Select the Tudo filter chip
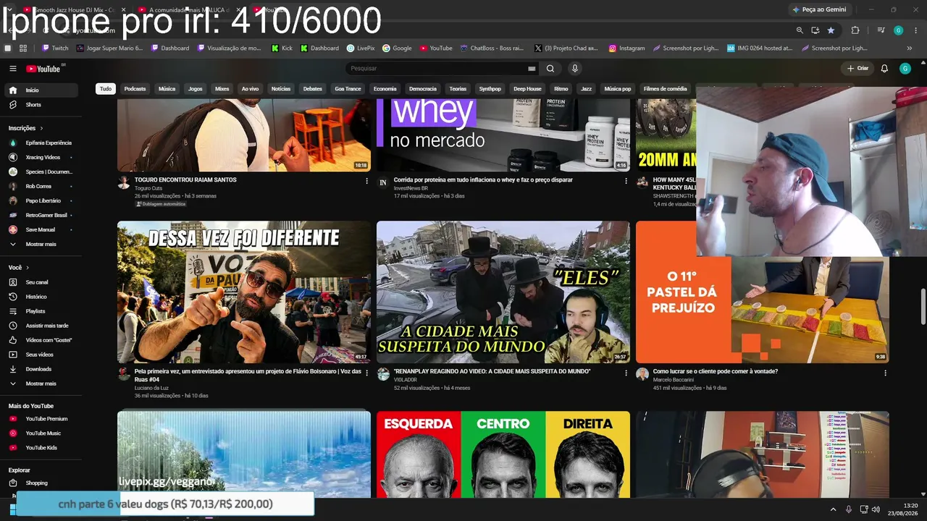 (x=106, y=89)
